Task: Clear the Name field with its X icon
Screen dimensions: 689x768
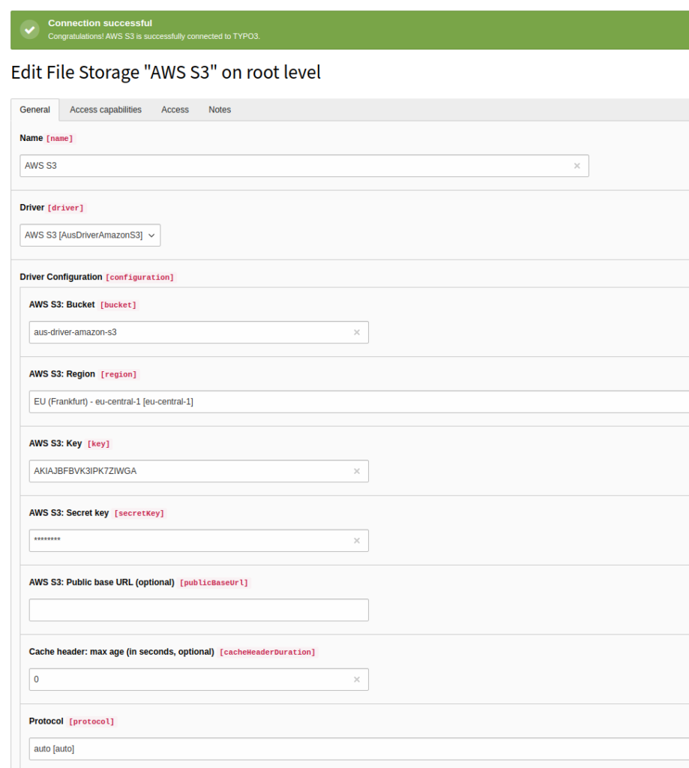Action: (x=577, y=166)
